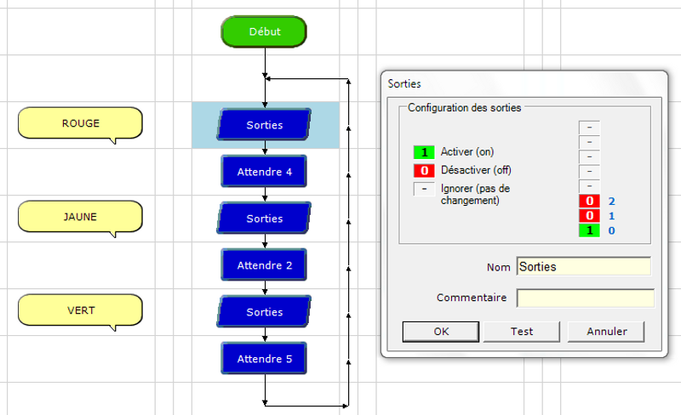This screenshot has width=681, height=415.
Task: Click the 'Ignorer (pas de changement)' text
Action: tap(475, 195)
